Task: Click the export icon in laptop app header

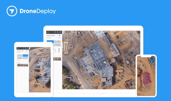Action: (x=58, y=32)
